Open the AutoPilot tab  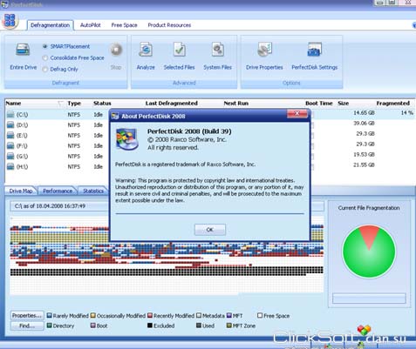click(x=91, y=25)
